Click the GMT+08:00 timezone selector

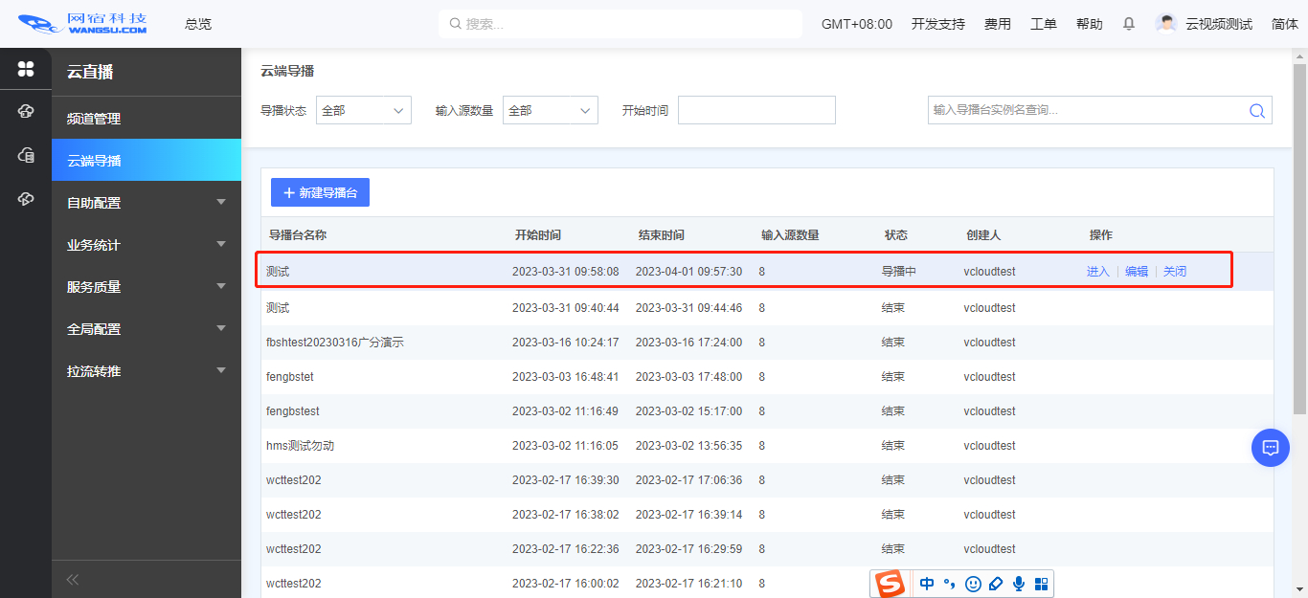(857, 24)
